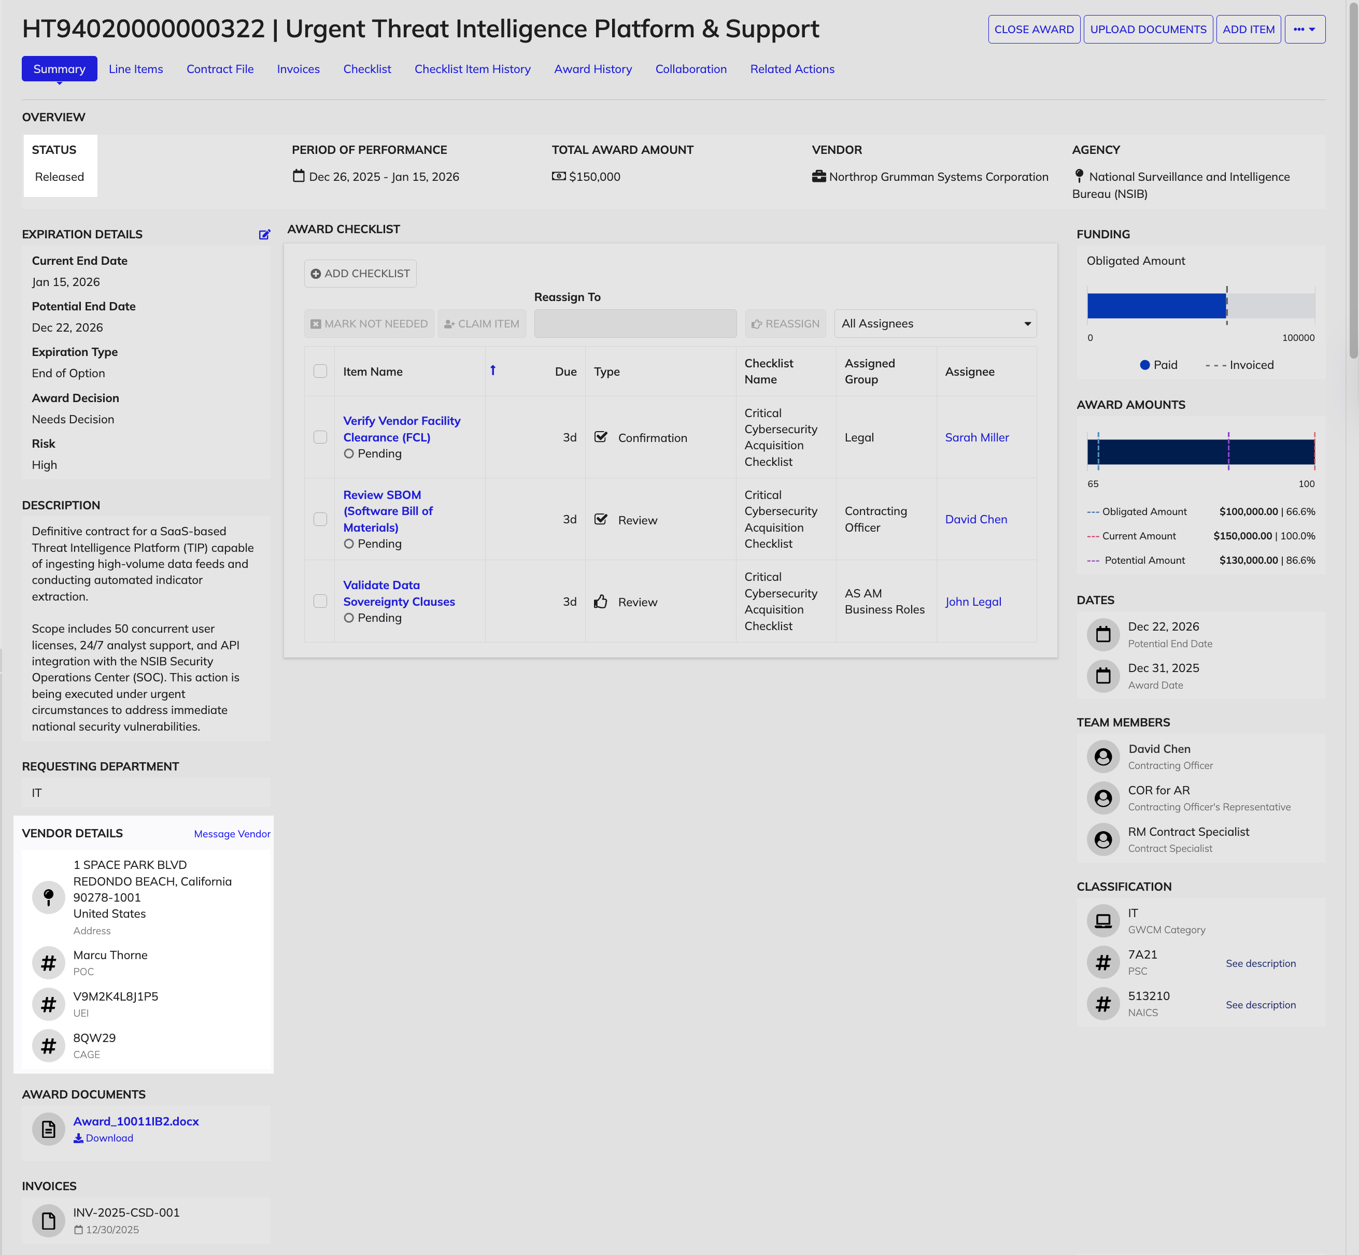Click the Obligated Amount funding bar
Viewport: 1359px width, 1255px height.
[1156, 306]
